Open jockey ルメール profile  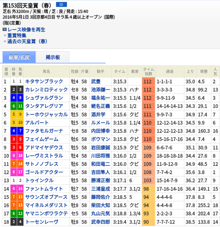(100, 123)
